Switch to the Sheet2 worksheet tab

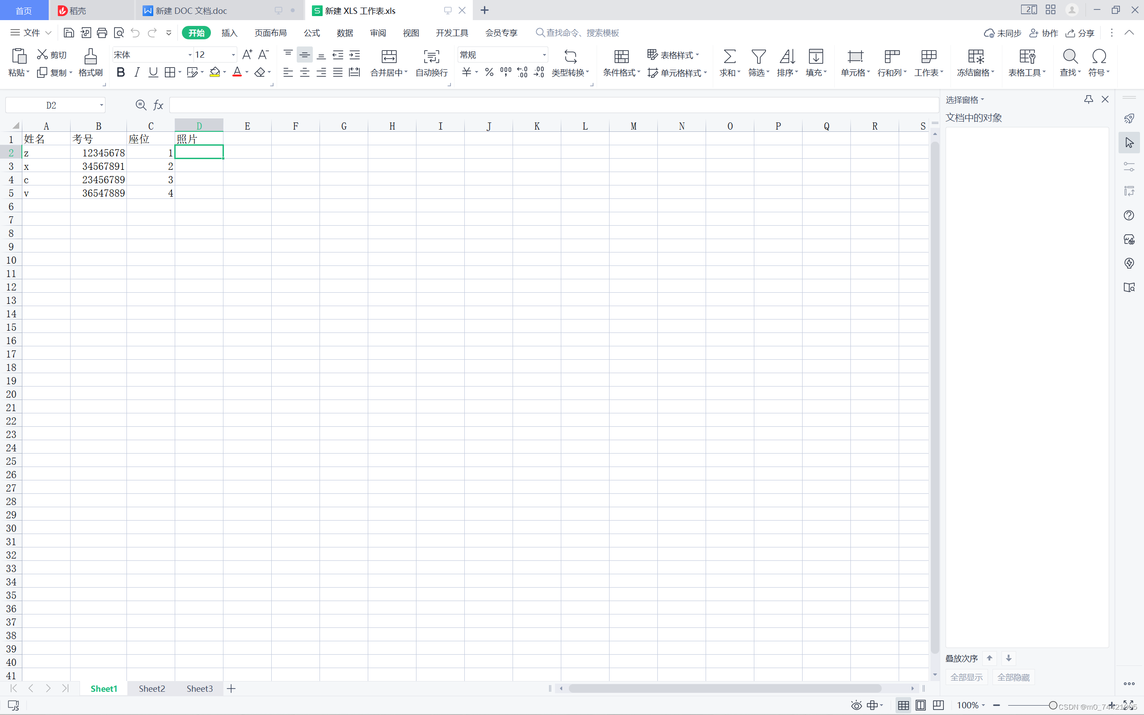coord(152,689)
